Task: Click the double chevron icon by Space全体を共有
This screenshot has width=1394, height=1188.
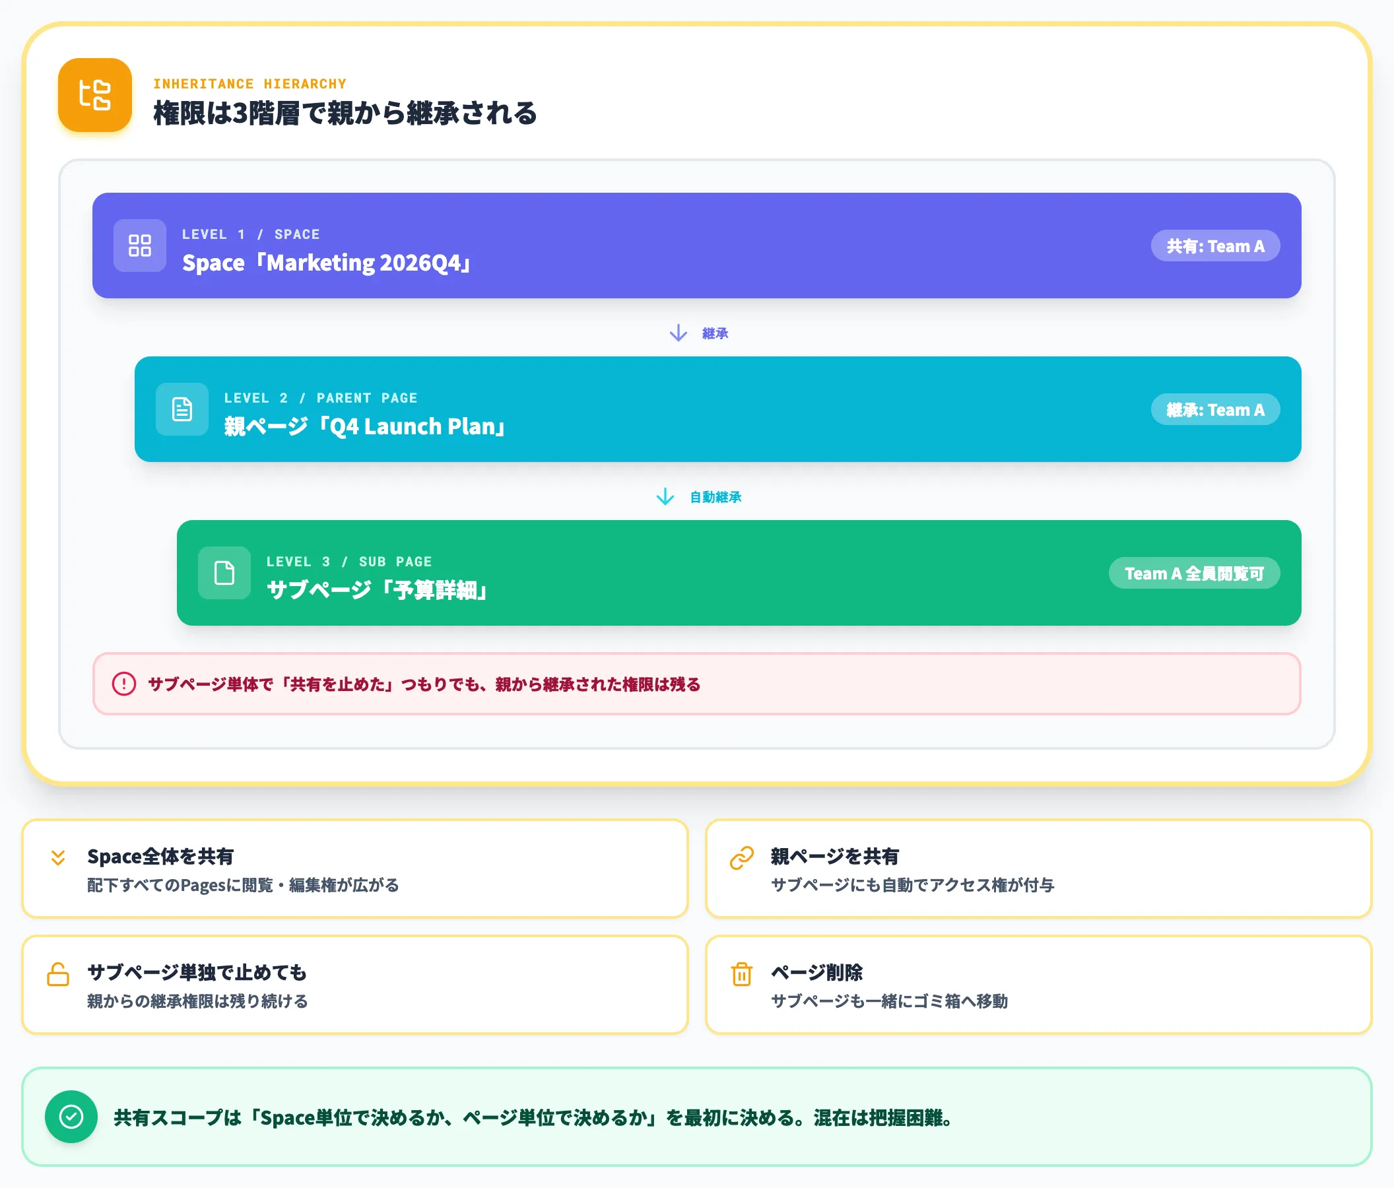Action: point(58,857)
